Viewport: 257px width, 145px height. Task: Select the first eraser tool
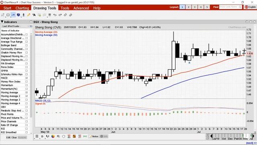(65, 15)
